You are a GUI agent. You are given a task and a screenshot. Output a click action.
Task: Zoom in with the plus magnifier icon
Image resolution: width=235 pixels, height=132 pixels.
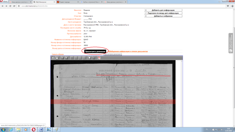pyautogui.click(x=62, y=58)
